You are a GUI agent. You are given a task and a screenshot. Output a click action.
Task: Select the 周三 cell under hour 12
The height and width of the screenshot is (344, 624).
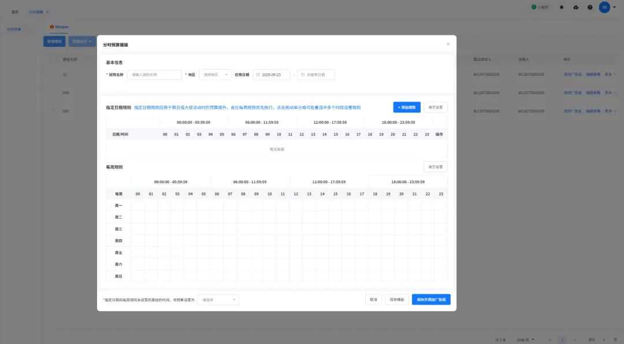296,229
